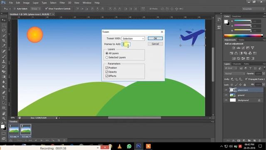This screenshot has width=266, height=150.
Task: Hide the ground layer
Action: [226, 95]
